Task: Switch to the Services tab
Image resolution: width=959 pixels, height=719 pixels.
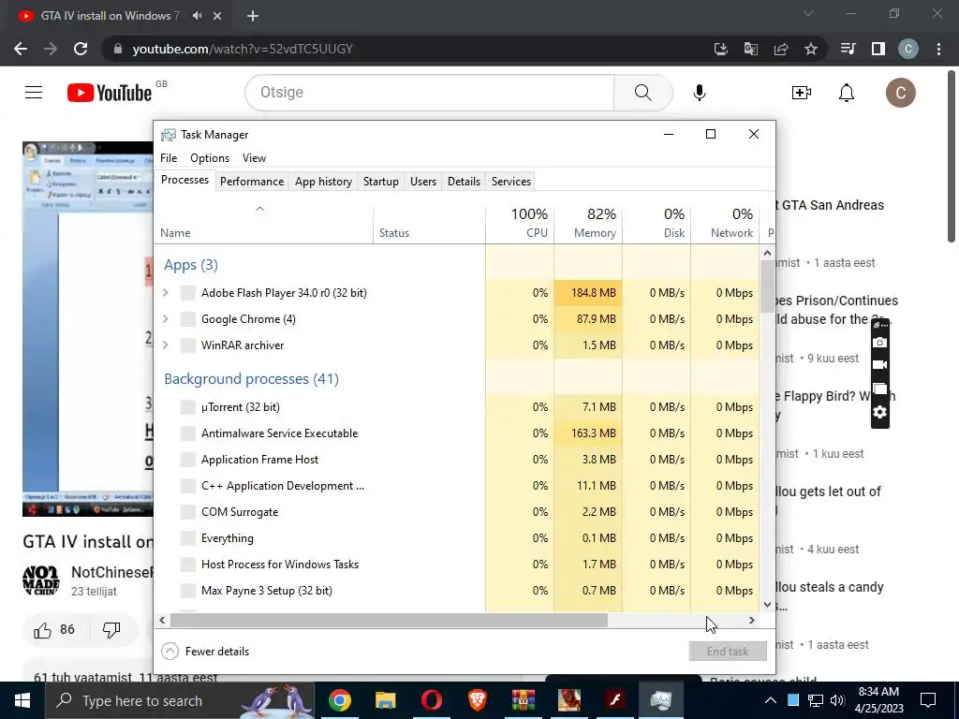Action: [x=510, y=182]
